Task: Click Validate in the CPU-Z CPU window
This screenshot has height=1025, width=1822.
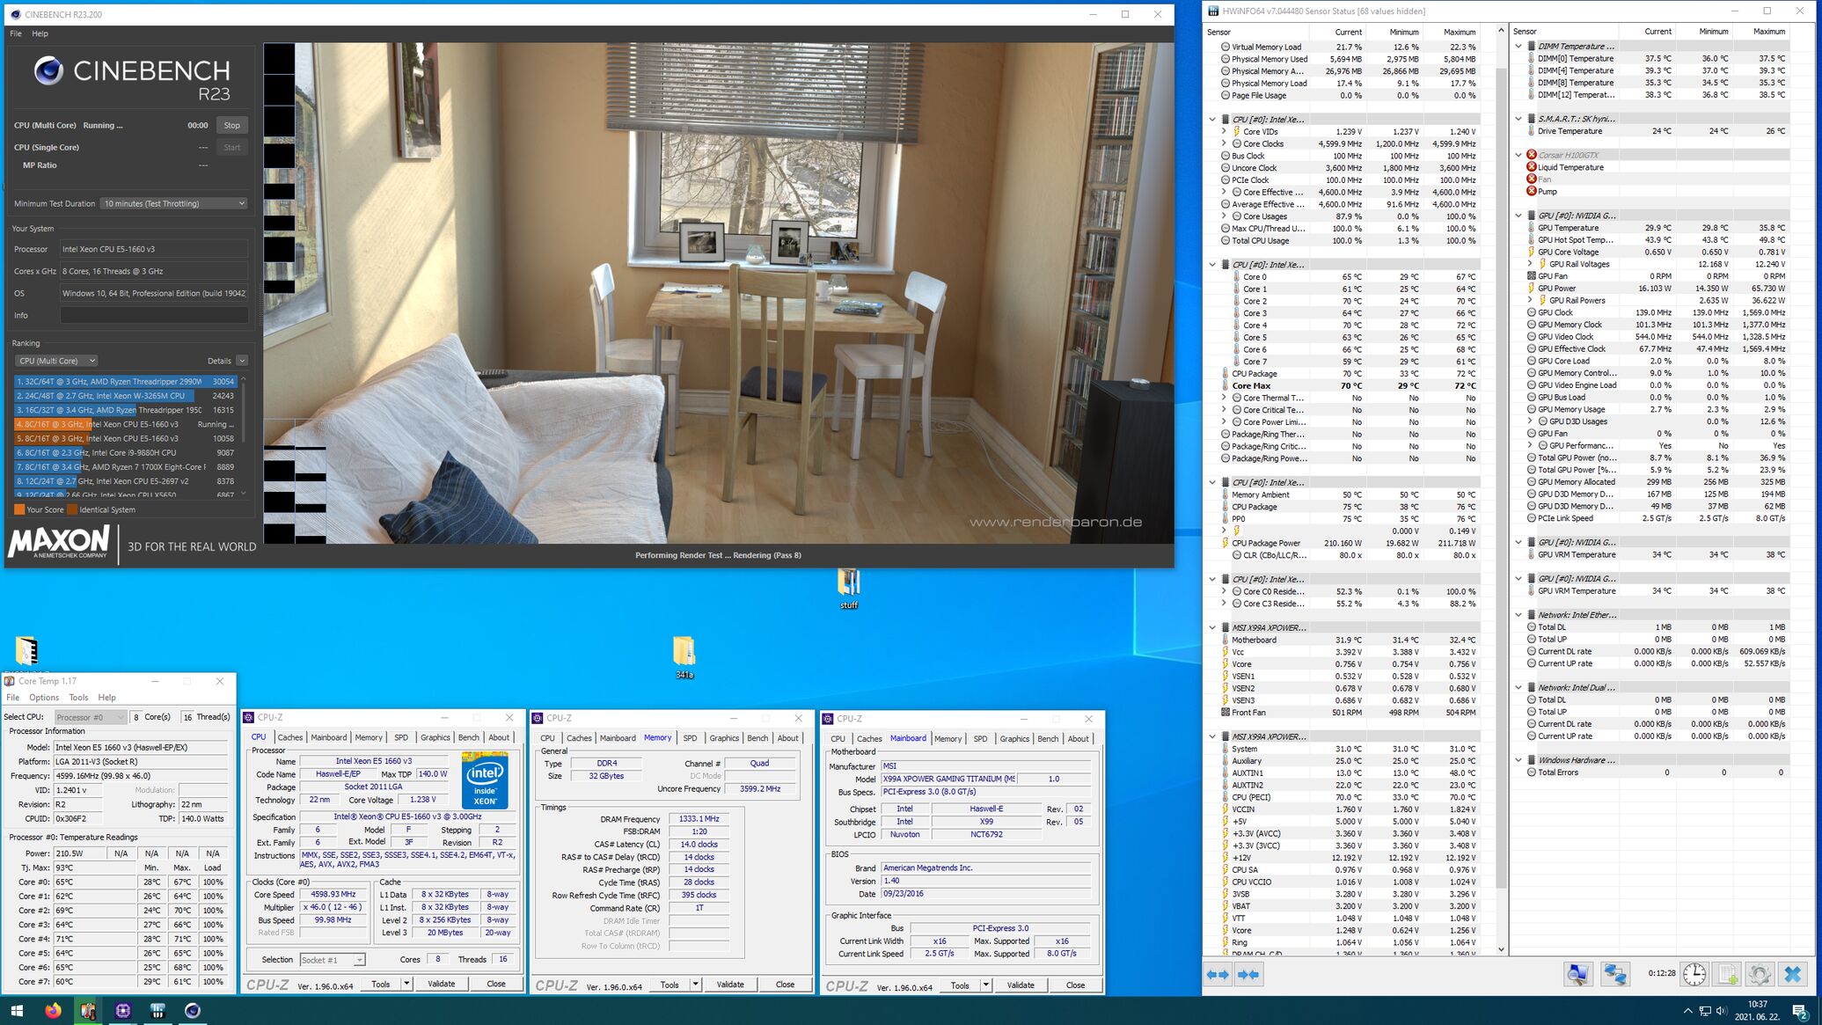Action: pos(442,984)
